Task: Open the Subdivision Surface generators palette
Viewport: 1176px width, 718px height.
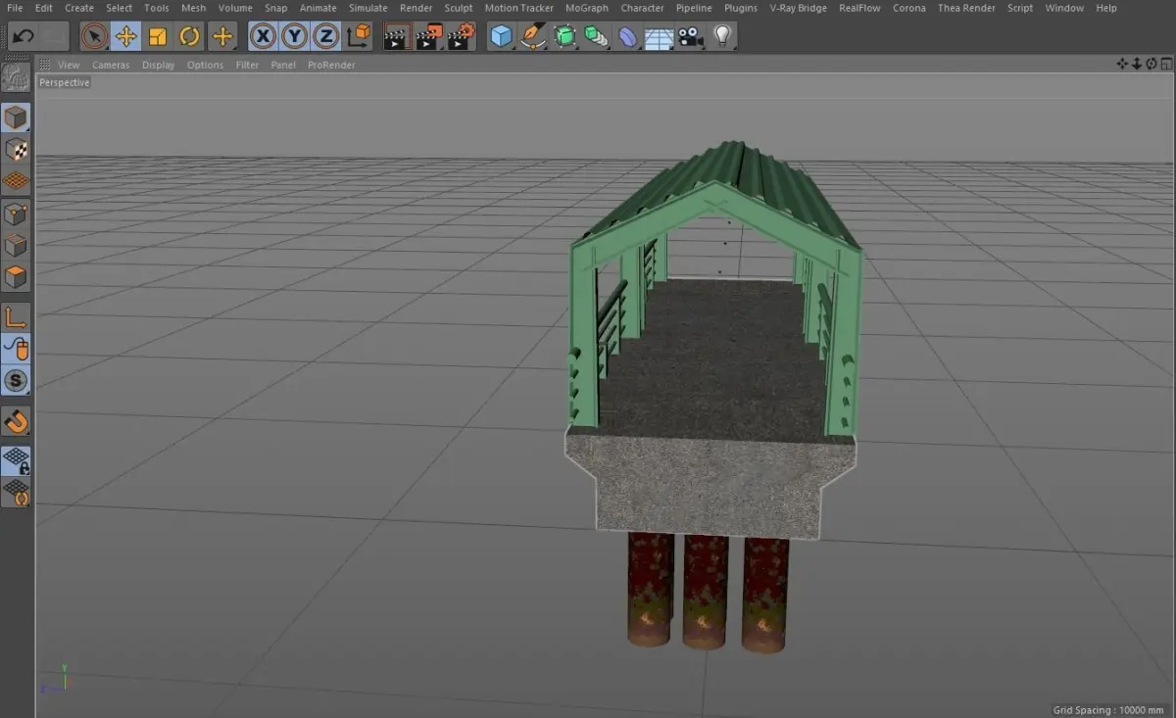Action: click(x=564, y=37)
